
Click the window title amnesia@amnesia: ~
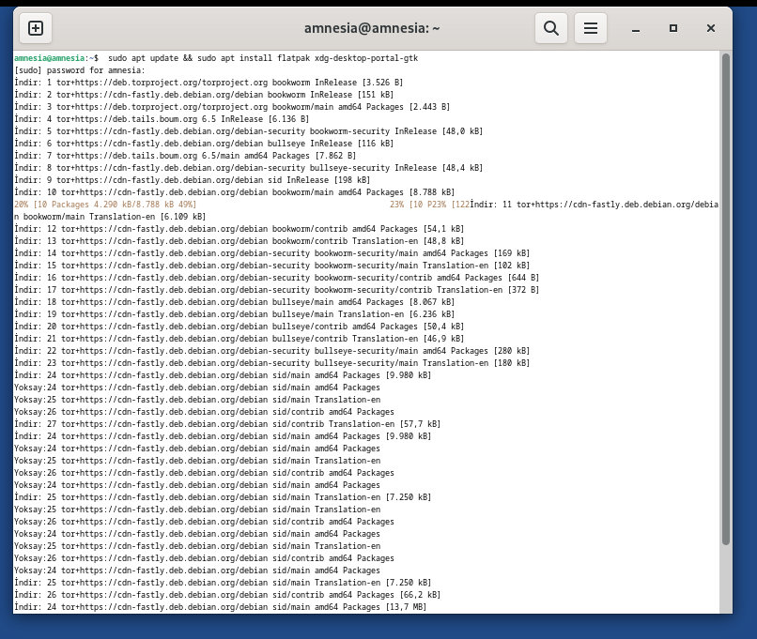[372, 28]
